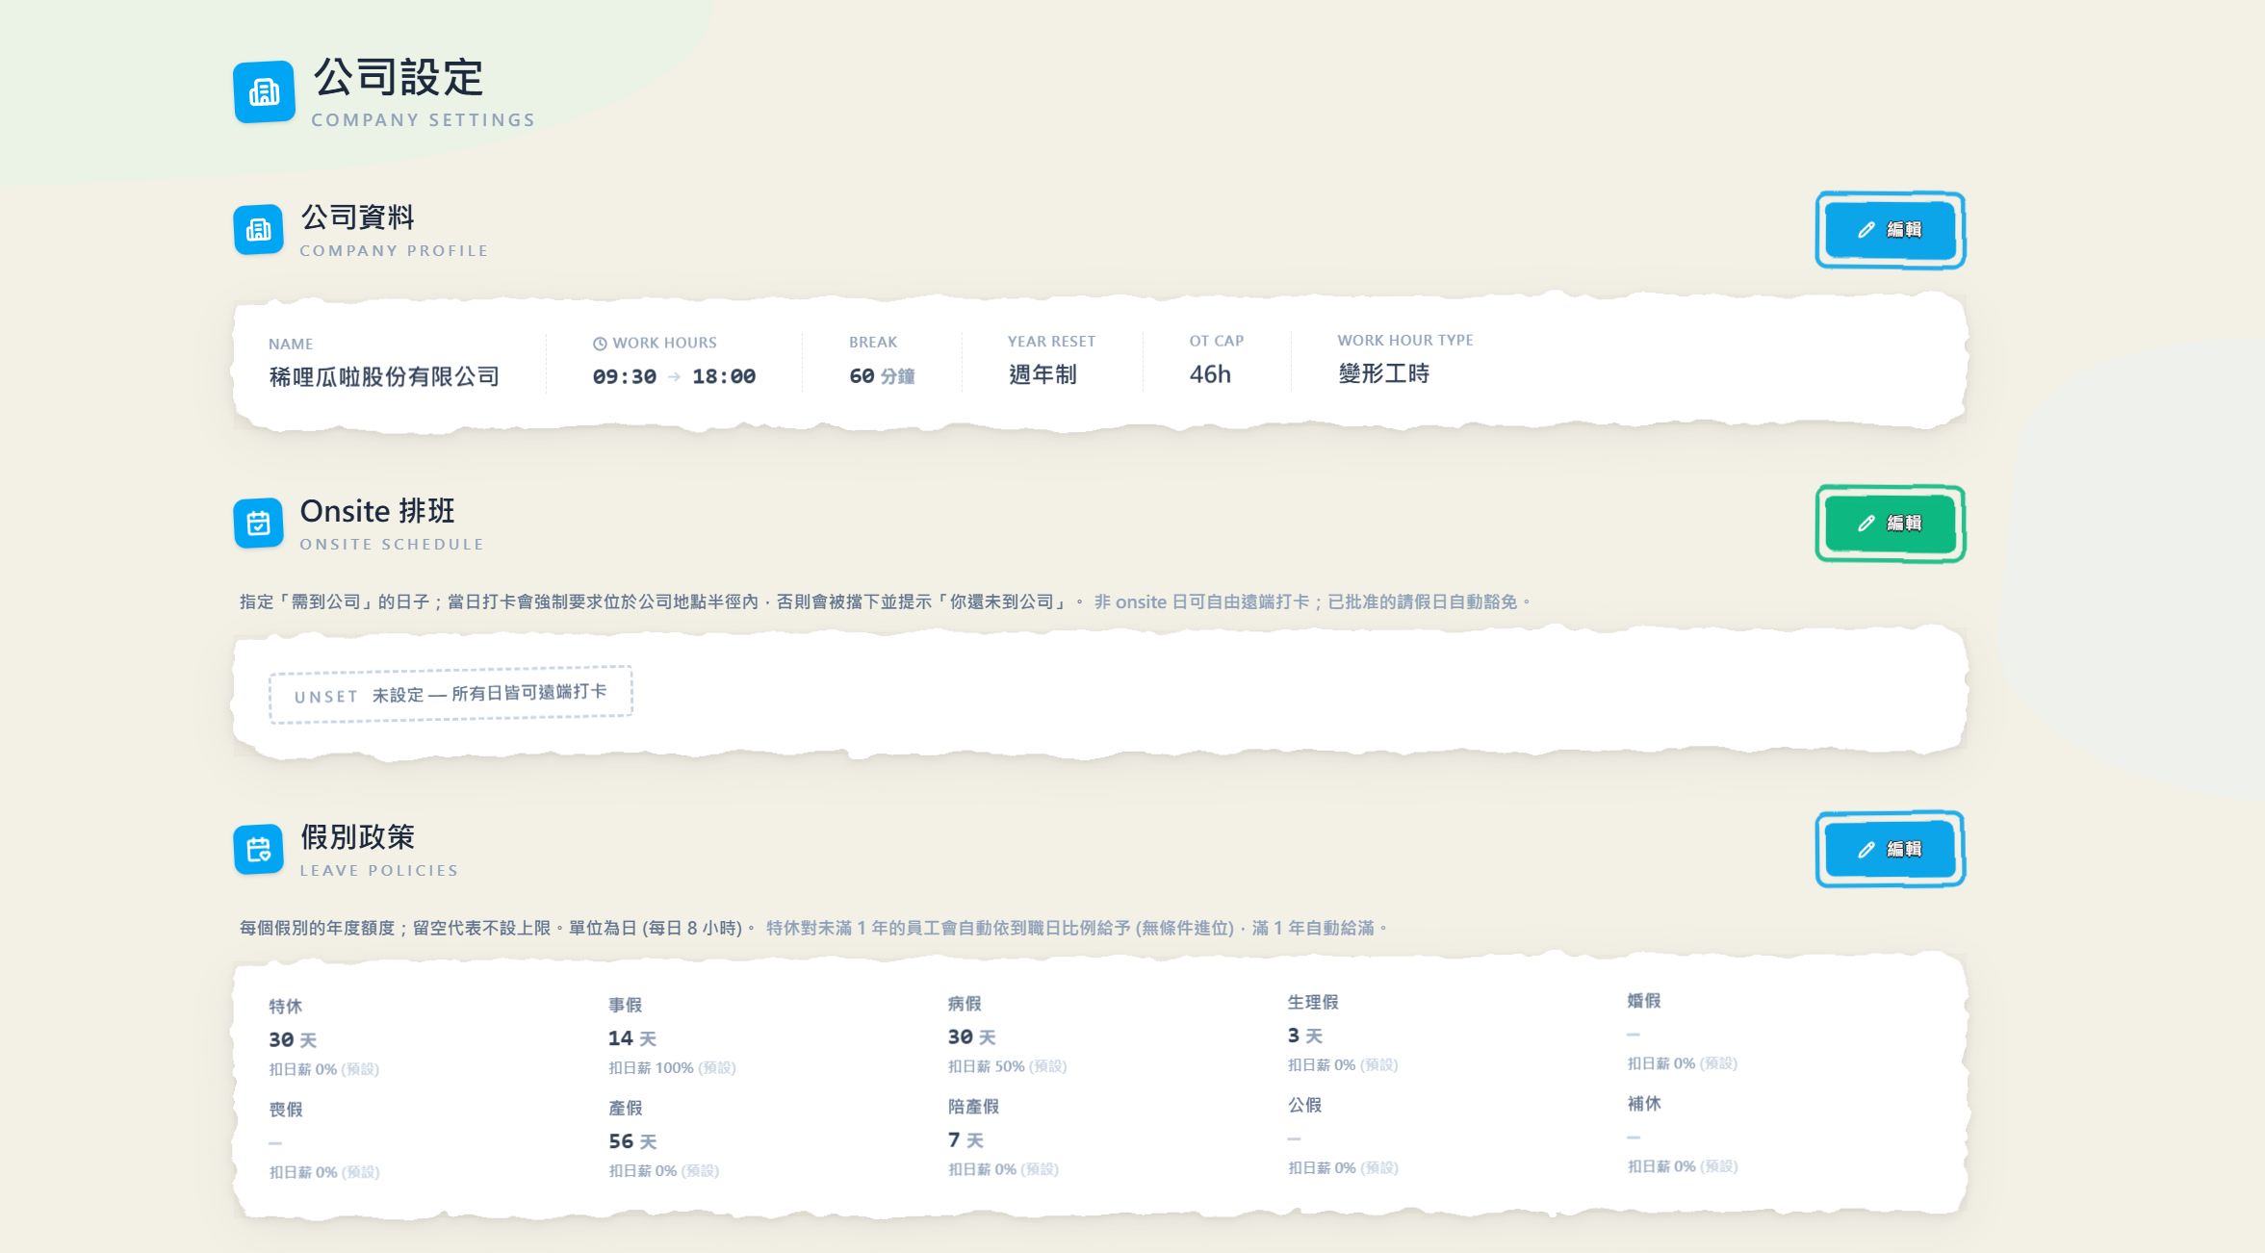This screenshot has height=1253, width=2265.
Task: Click the 特休 30 天 leave entry
Action: [324, 1038]
